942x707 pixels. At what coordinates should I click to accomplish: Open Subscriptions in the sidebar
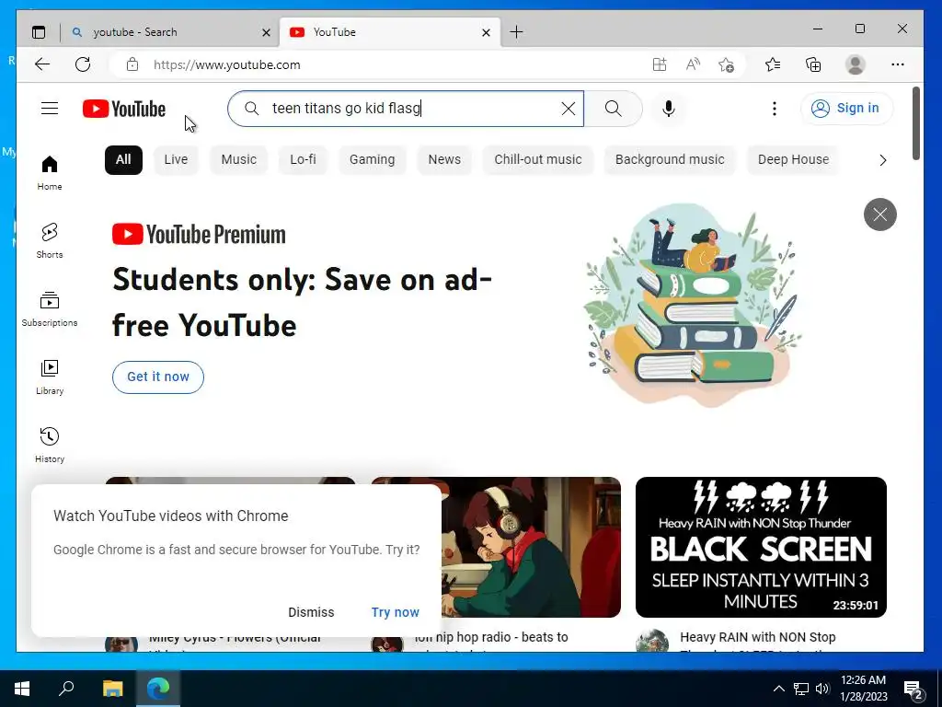(50, 309)
